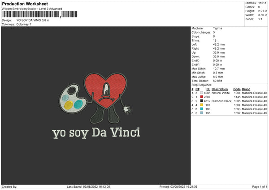Click the 'Stop Sequence:' heading
The width and height of the screenshot is (269, 190).
pos(202,85)
